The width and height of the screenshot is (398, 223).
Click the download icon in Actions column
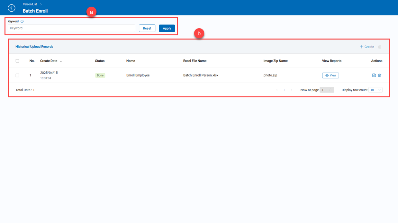374,76
